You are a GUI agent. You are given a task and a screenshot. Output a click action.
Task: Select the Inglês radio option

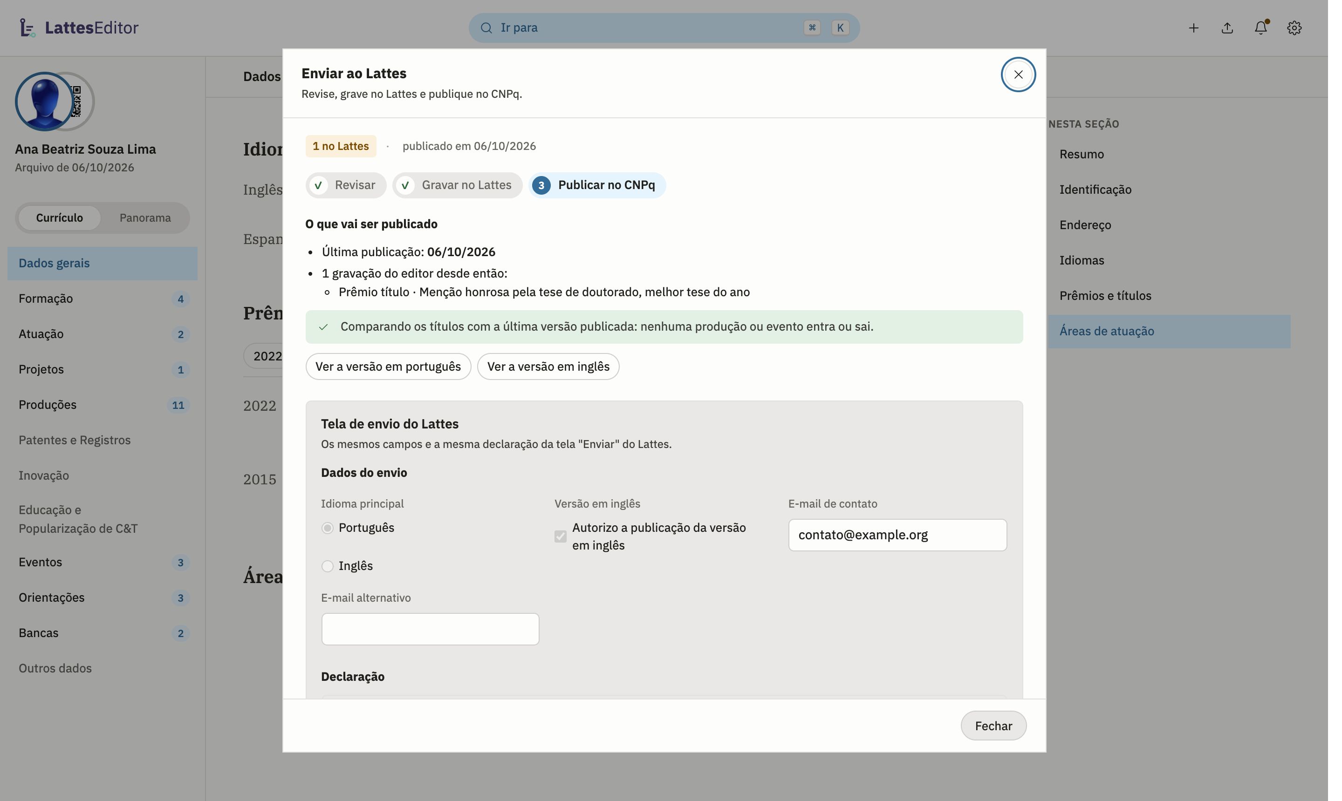327,566
